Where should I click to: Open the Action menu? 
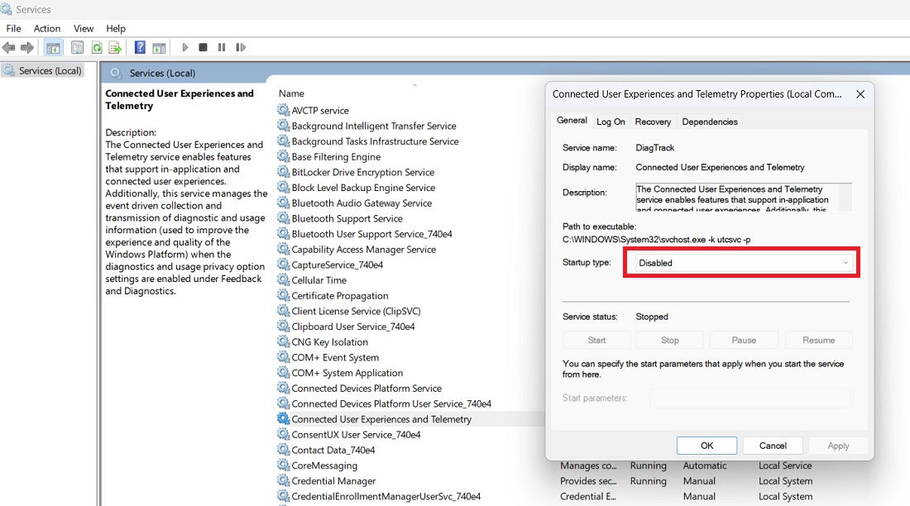tap(46, 28)
